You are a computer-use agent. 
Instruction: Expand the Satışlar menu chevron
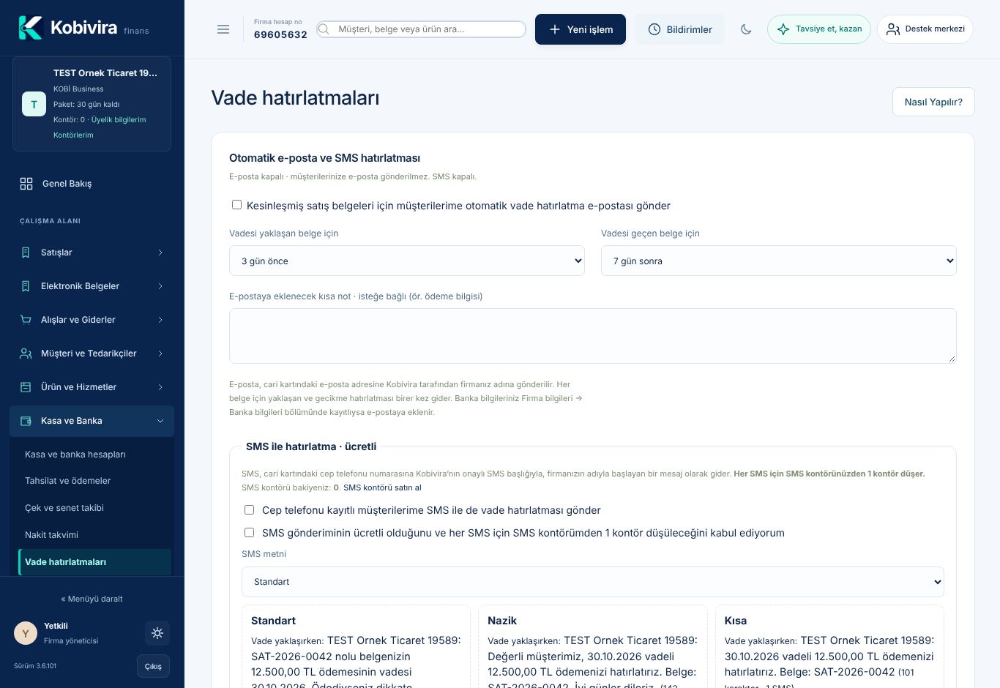point(160,253)
